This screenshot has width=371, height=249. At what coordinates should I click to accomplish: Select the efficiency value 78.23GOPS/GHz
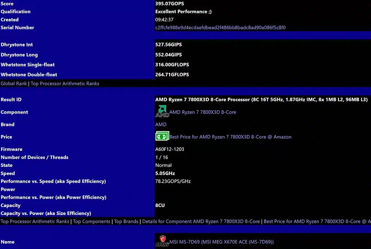tap(173, 181)
